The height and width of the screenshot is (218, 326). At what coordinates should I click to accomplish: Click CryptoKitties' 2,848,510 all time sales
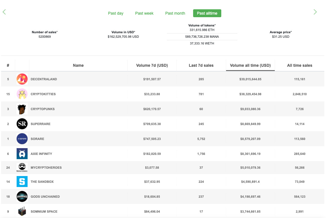tap(300, 94)
